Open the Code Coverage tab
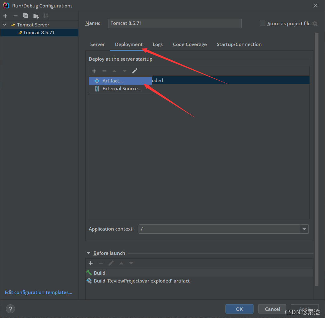This screenshot has width=325, height=318. 190,44
